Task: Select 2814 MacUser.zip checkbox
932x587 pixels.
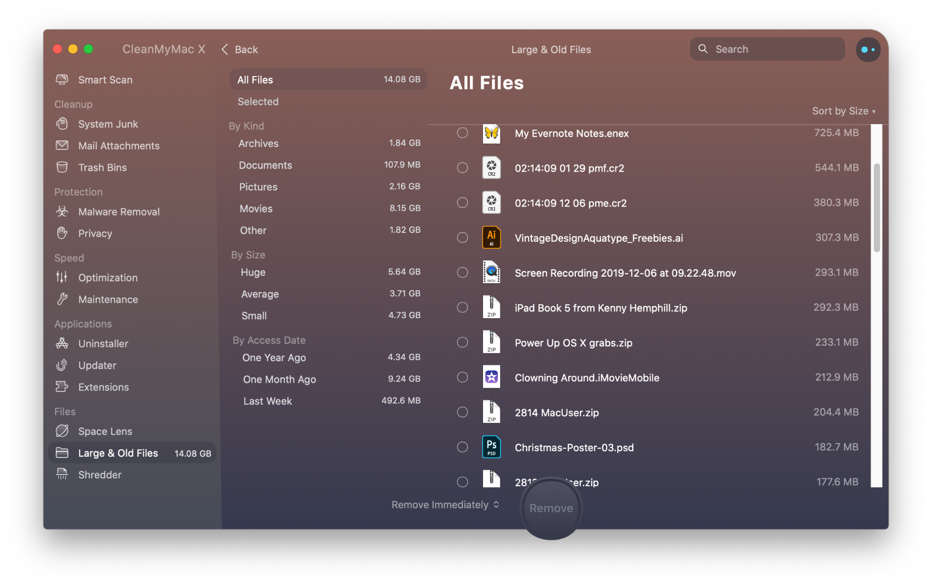Action: click(x=462, y=412)
